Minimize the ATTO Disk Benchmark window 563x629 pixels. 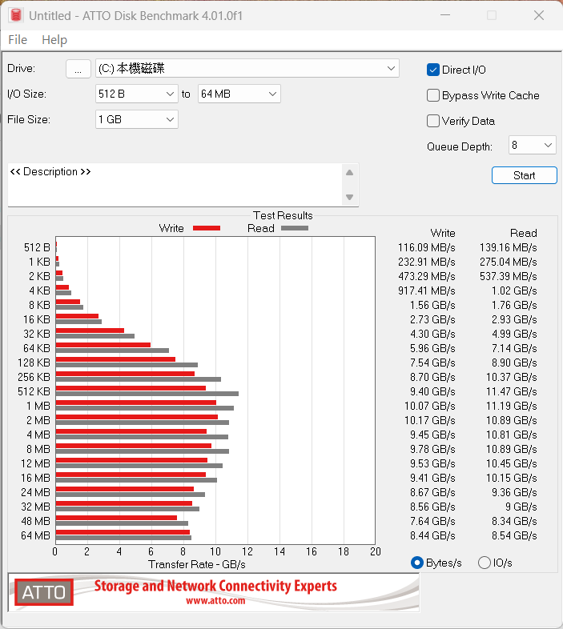(445, 15)
